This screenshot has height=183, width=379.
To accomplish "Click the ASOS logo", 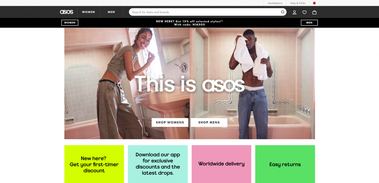I will [x=66, y=12].
